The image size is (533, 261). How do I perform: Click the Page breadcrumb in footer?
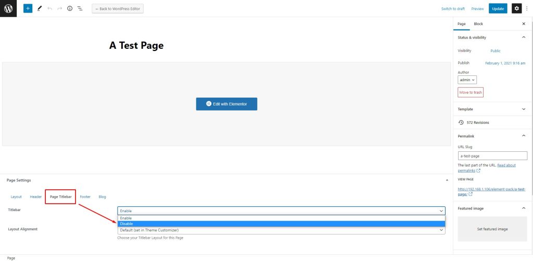point(11,258)
